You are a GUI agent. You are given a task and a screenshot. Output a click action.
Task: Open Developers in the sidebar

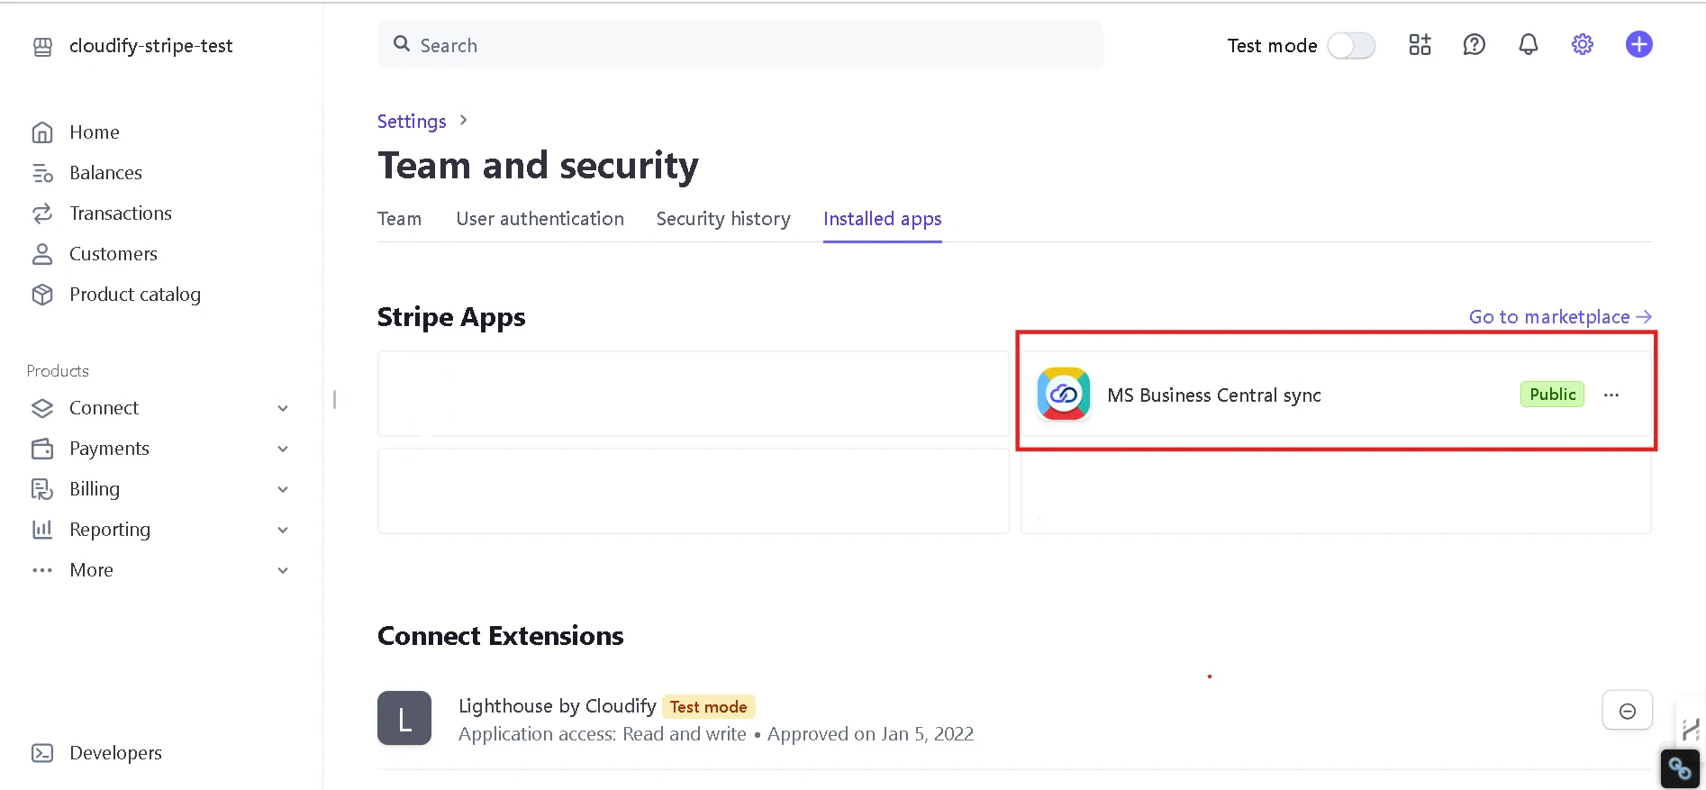[115, 753]
